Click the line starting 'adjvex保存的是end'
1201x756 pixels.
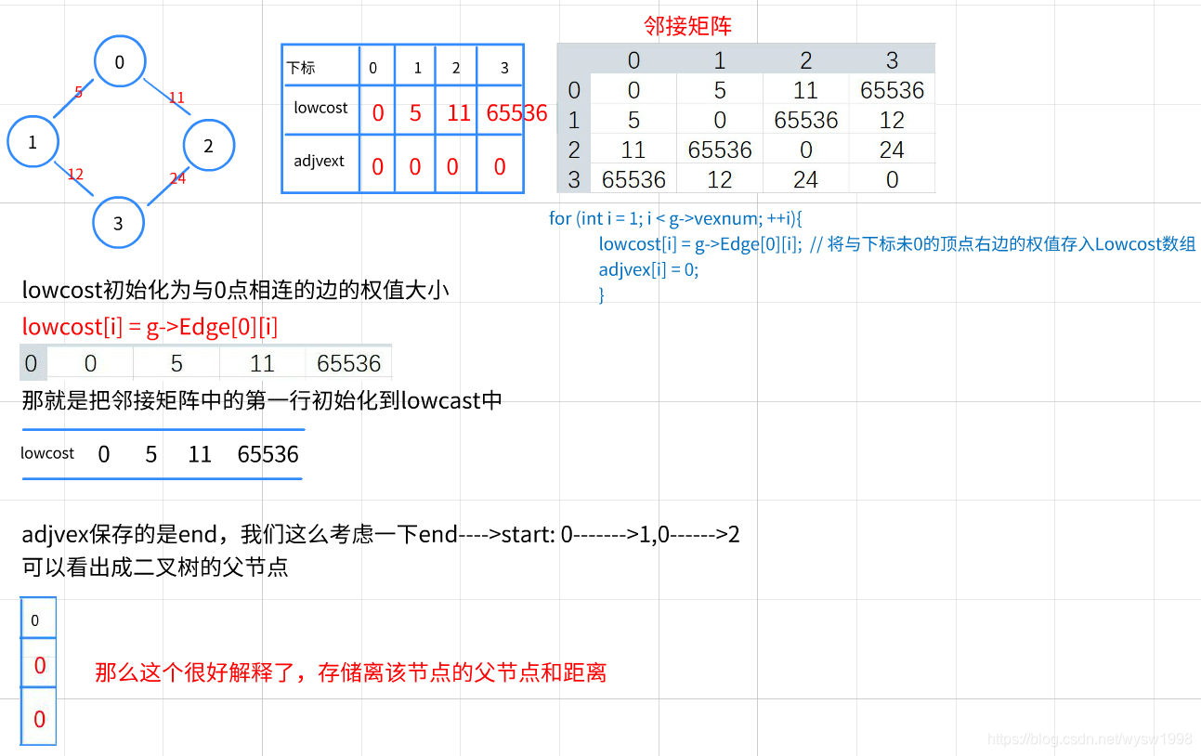click(381, 535)
